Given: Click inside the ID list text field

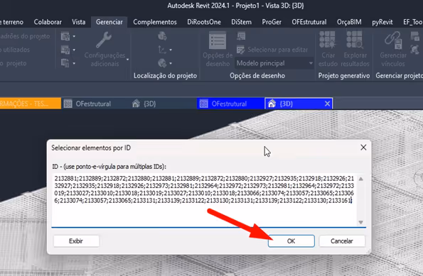Looking at the screenshot, I should (x=205, y=200).
